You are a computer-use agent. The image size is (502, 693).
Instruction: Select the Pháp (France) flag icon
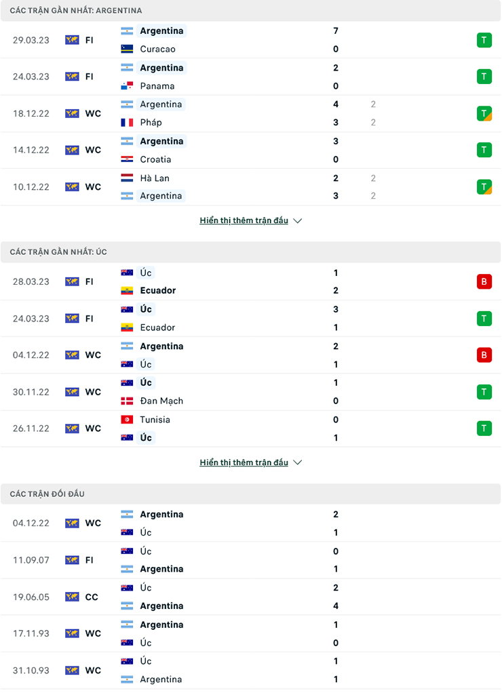point(128,123)
